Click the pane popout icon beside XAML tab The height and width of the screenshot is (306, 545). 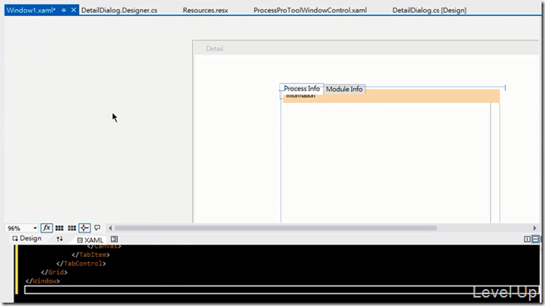point(114,239)
